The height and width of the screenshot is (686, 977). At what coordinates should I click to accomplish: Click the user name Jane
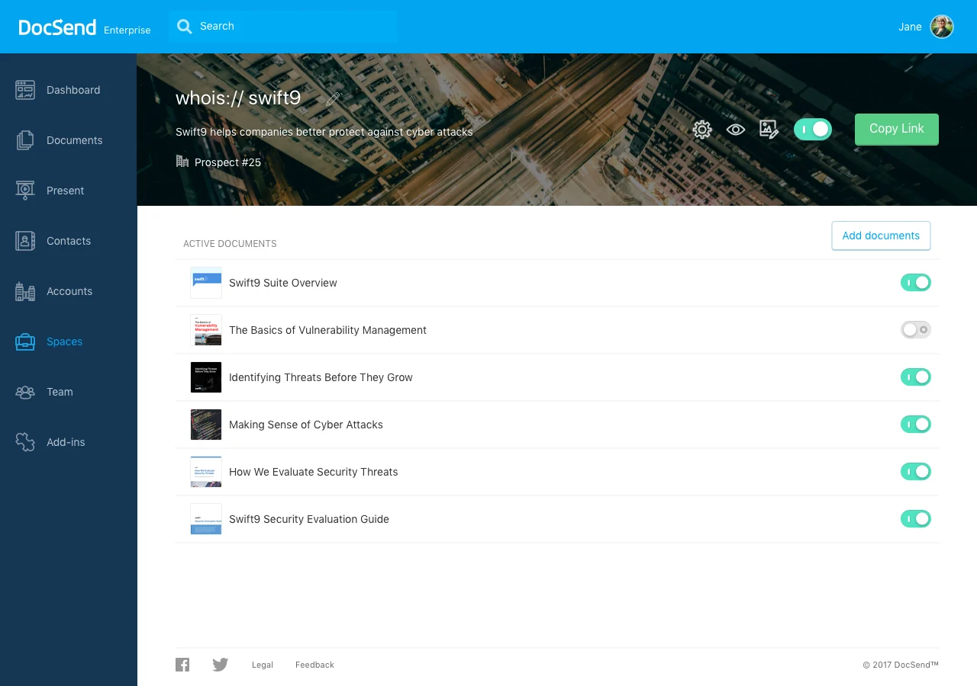click(x=910, y=27)
